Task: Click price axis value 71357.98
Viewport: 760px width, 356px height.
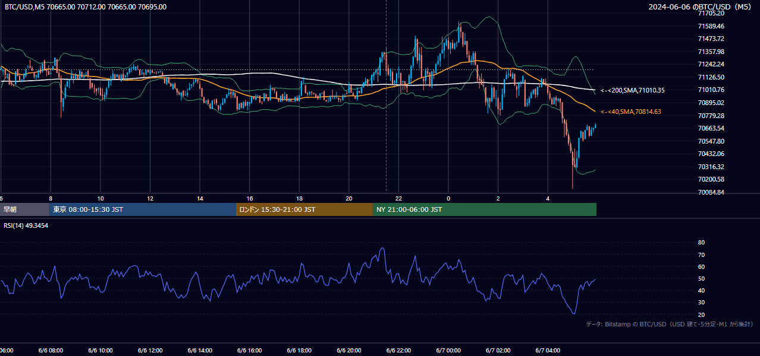Action: coord(711,52)
